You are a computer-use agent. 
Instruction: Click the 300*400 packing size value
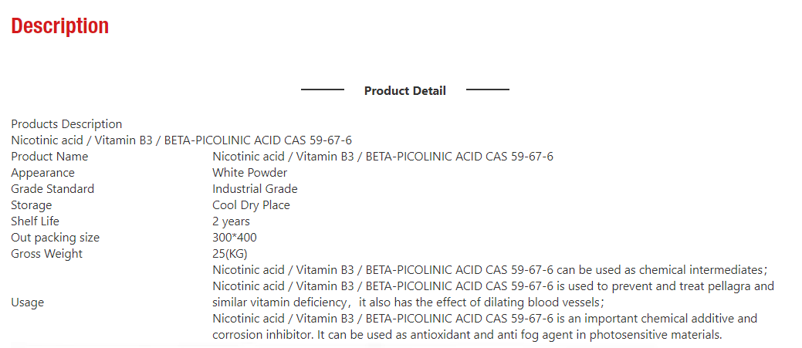click(235, 238)
